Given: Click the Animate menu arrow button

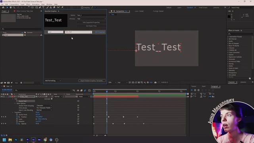Looking at the screenshot, I should [52, 99].
